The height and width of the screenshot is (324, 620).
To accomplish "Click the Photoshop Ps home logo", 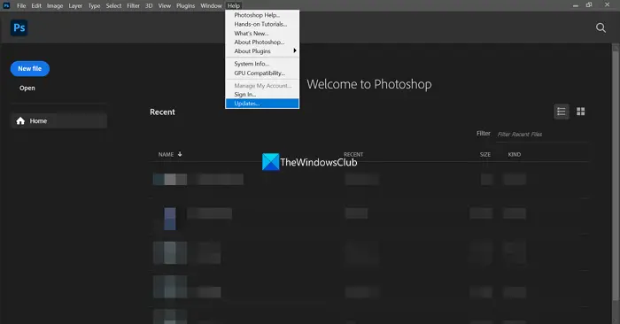I will point(19,27).
